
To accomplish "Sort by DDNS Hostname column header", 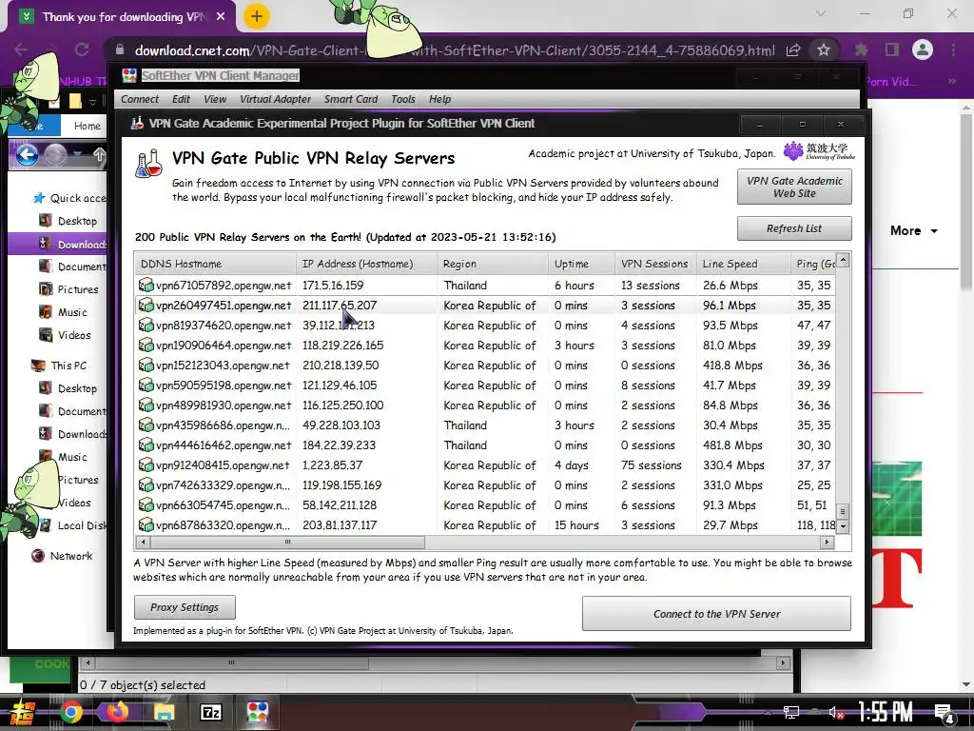I will tap(215, 264).
